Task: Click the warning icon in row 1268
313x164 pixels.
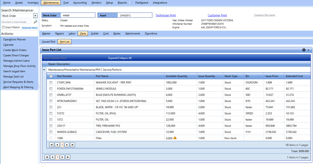Action: point(175,138)
